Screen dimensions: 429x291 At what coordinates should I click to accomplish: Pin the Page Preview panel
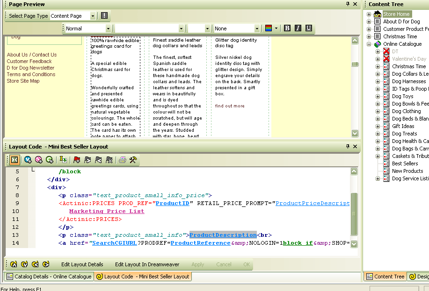[x=348, y=4]
